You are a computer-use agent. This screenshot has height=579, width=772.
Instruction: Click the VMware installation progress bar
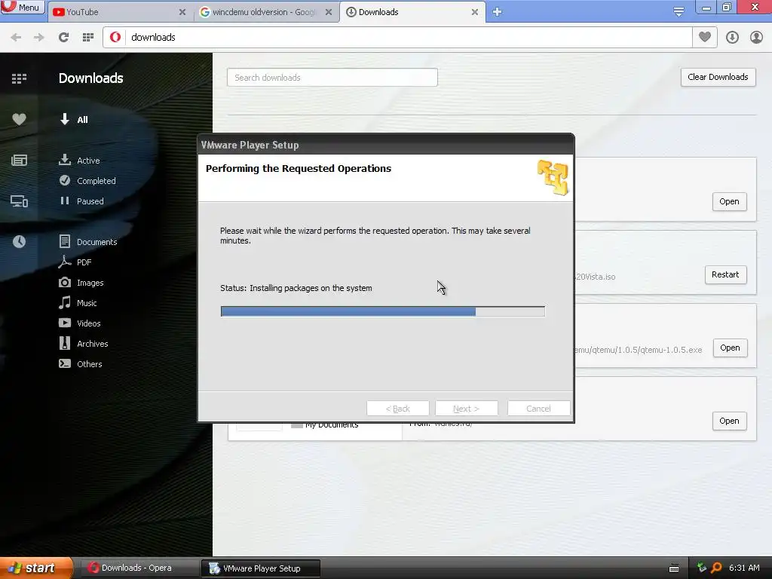point(382,311)
